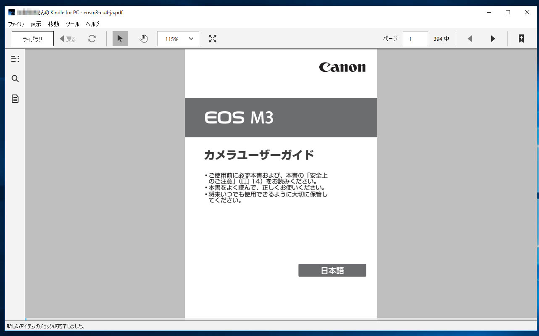This screenshot has height=336, width=539.
Task: Open the ツール menu
Action: pyautogui.click(x=72, y=24)
